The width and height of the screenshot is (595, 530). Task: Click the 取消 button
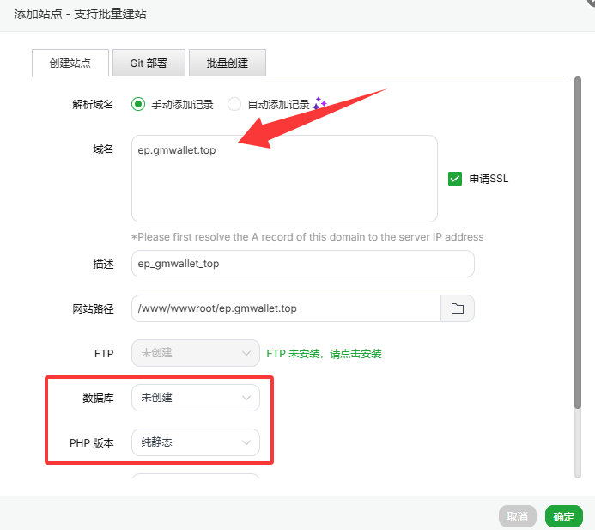tap(517, 516)
